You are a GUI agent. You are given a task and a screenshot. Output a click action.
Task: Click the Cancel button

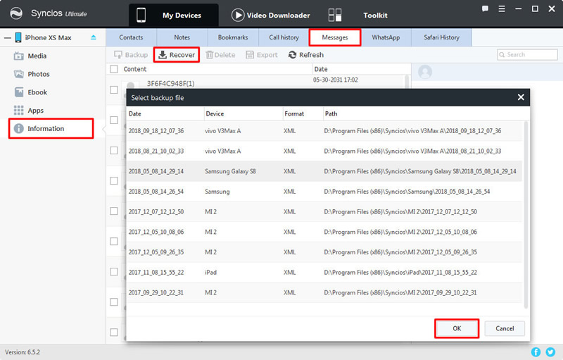click(505, 328)
